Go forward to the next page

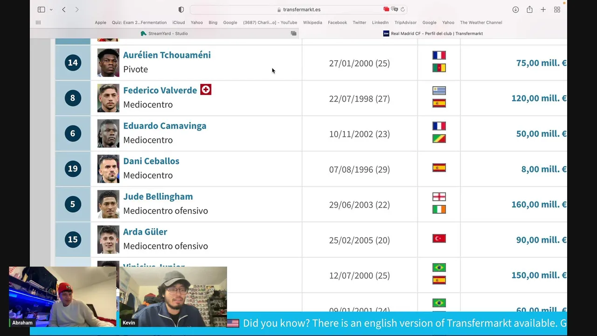pos(77,9)
